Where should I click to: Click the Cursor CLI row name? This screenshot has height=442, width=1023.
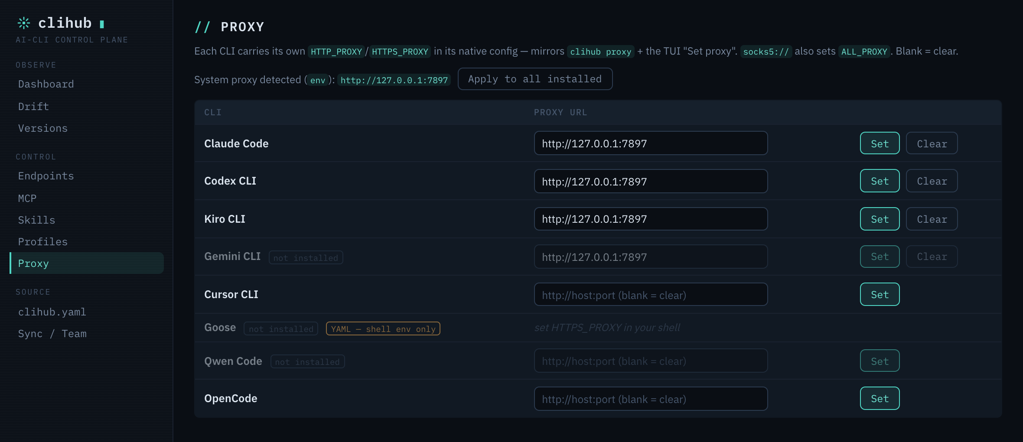[231, 294]
